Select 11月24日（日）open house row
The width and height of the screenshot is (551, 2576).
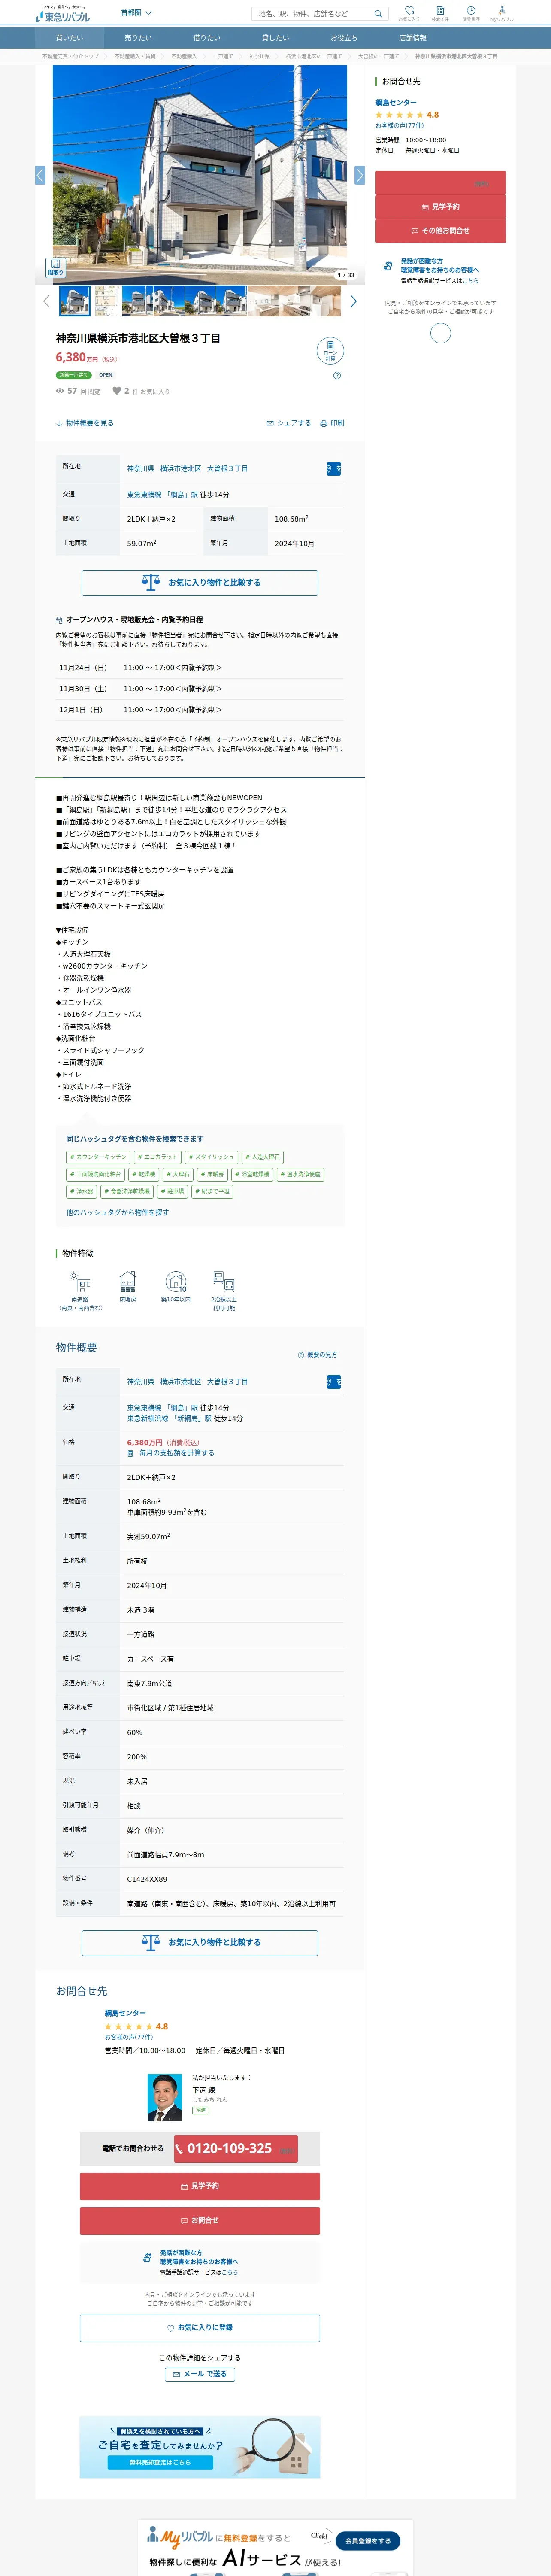pyautogui.click(x=200, y=667)
